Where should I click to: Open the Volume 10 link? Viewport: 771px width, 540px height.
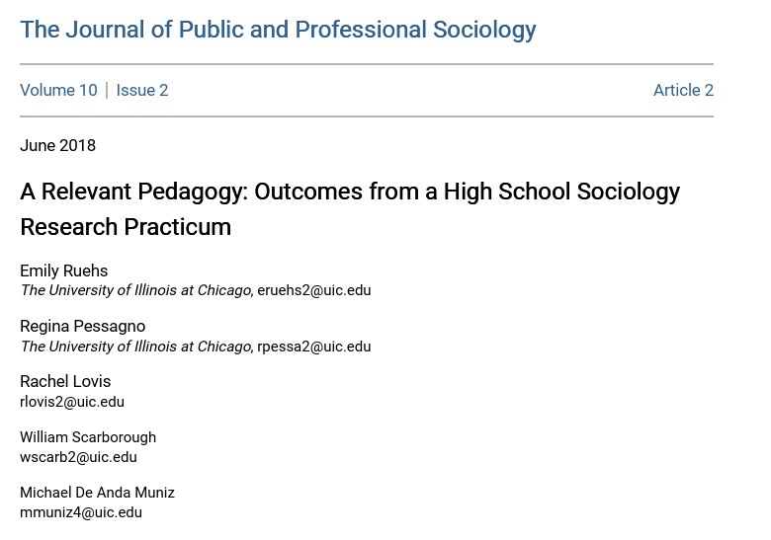[x=58, y=90]
